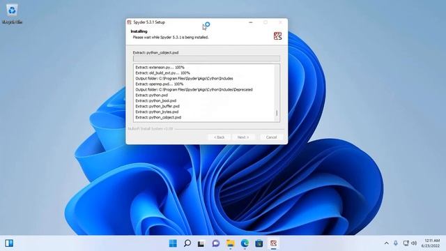The image size is (446, 251).
Task: Select log line 'Extract: extension.py... 100%'
Action: (160, 68)
